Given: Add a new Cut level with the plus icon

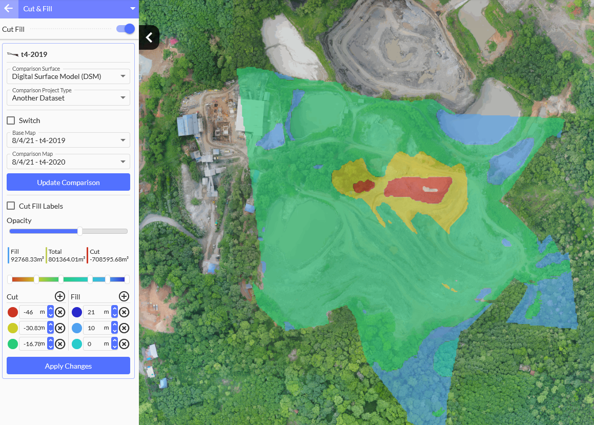Looking at the screenshot, I should [x=60, y=296].
